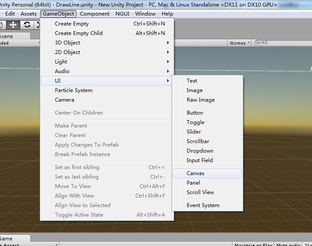Image resolution: width=312 pixels, height=246 pixels.
Task: Add a UI Toggle element
Action: pos(207,122)
